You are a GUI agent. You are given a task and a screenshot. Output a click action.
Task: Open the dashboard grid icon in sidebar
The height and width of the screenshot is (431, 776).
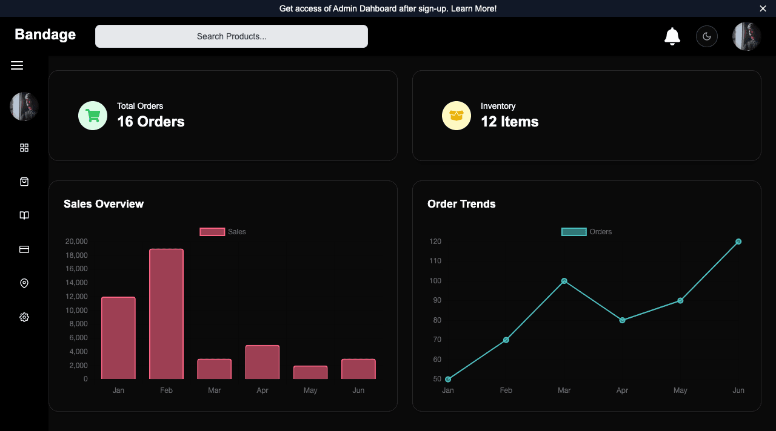pyautogui.click(x=24, y=147)
